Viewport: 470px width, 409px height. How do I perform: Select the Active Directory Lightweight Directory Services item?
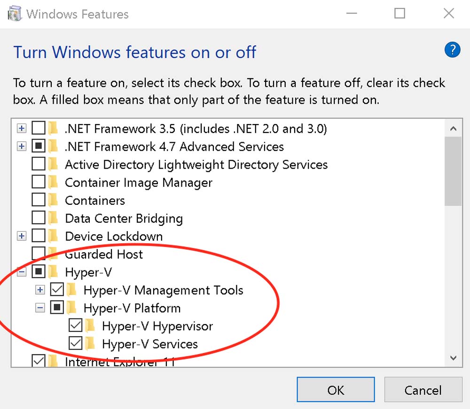point(196,165)
